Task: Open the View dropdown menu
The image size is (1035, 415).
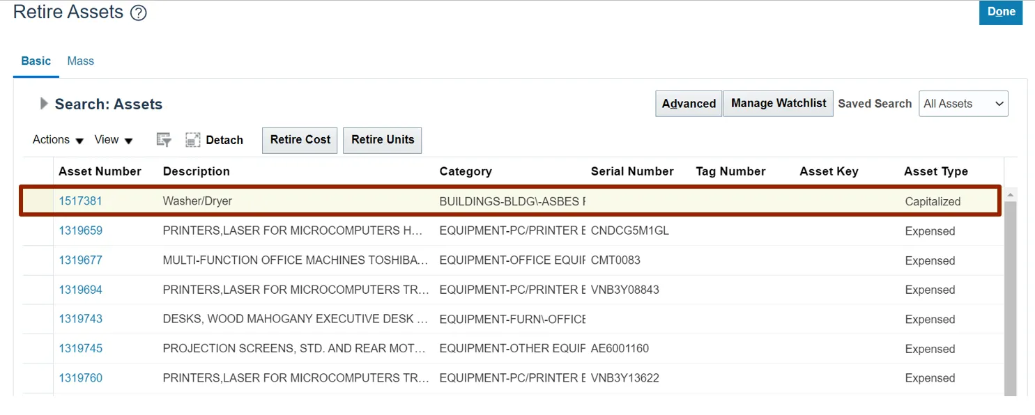Action: pos(114,140)
